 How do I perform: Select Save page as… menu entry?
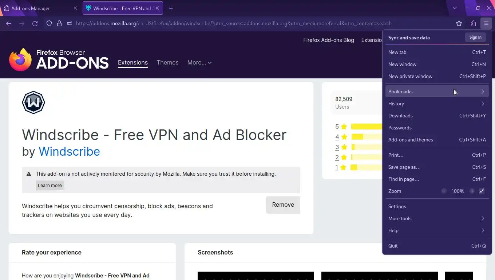tap(437, 167)
